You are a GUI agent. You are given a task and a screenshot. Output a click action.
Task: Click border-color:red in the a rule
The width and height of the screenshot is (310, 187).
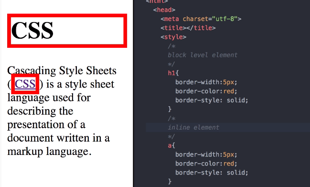(x=206, y=164)
